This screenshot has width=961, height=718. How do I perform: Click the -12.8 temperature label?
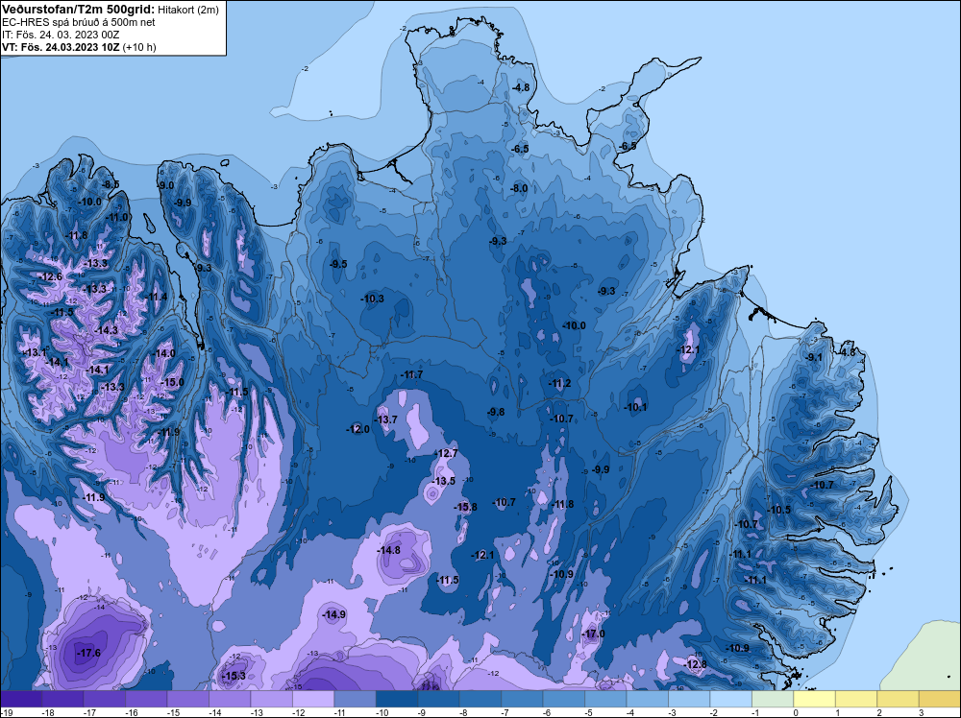point(696,665)
